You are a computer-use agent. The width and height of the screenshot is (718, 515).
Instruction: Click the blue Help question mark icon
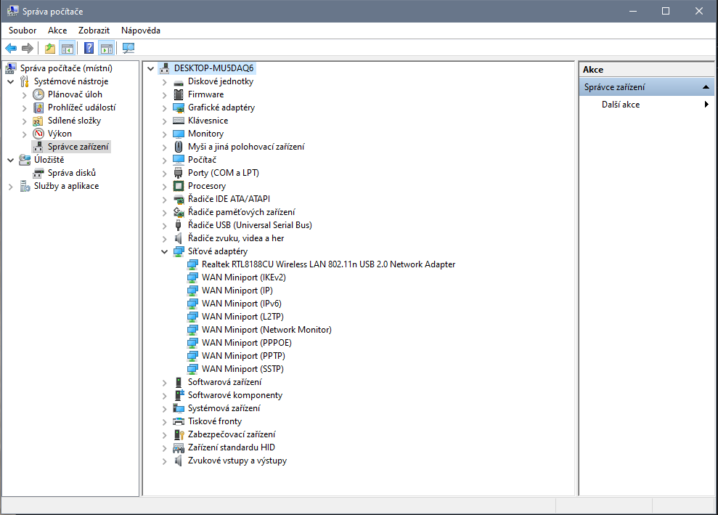(x=89, y=49)
